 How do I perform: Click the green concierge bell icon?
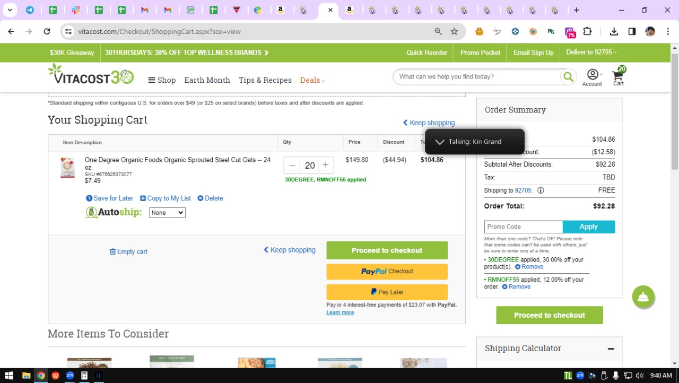coord(643,297)
